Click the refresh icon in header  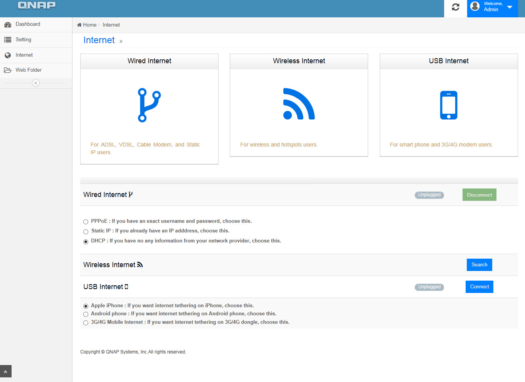456,7
